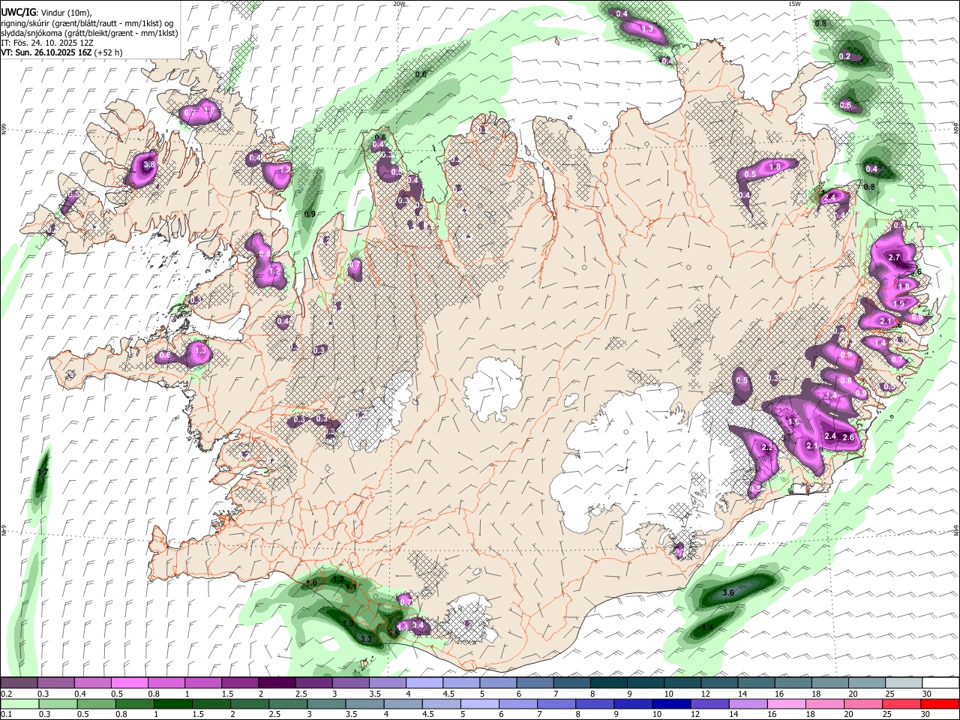Click the 'UWC/IG: Vindur (10m),' title line
960x720 pixels.
coord(46,12)
